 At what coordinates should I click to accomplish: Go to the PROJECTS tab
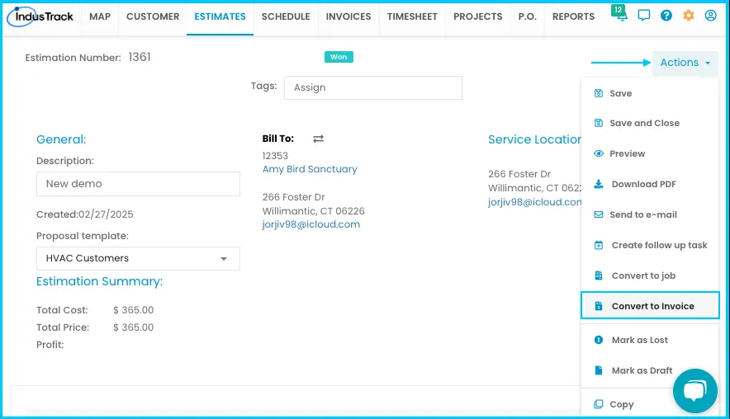pyautogui.click(x=477, y=16)
